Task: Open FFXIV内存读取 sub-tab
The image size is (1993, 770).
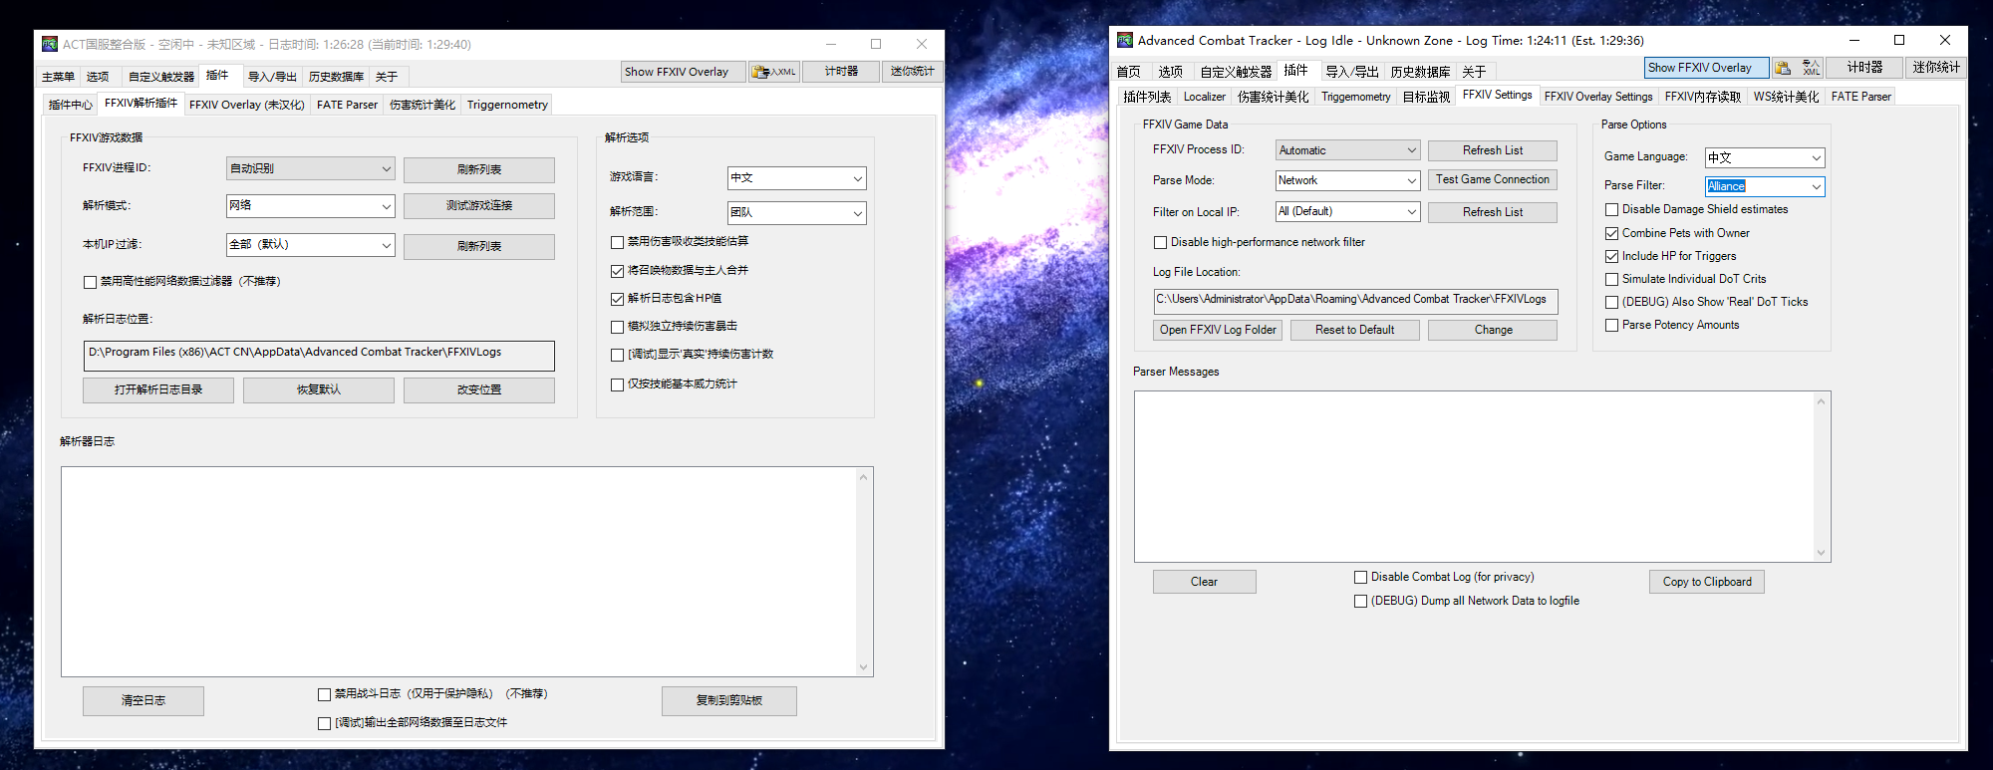Action: click(1703, 97)
